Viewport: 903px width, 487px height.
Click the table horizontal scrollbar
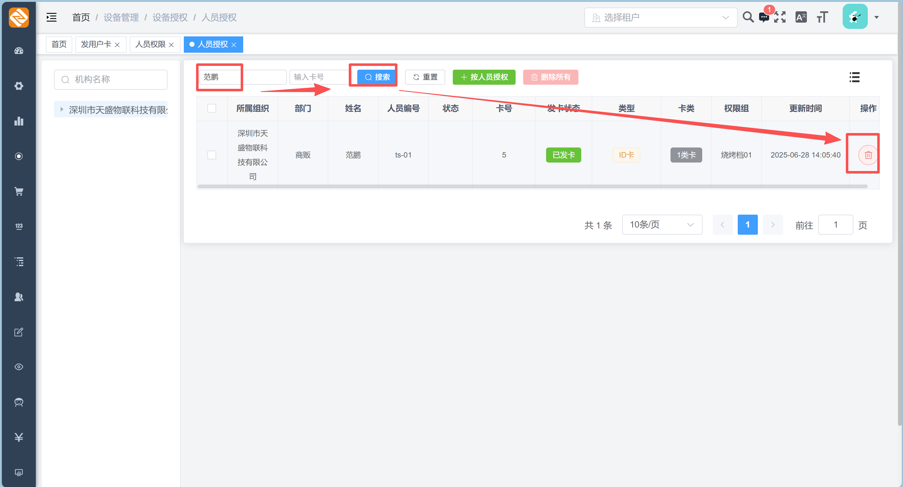(x=532, y=187)
